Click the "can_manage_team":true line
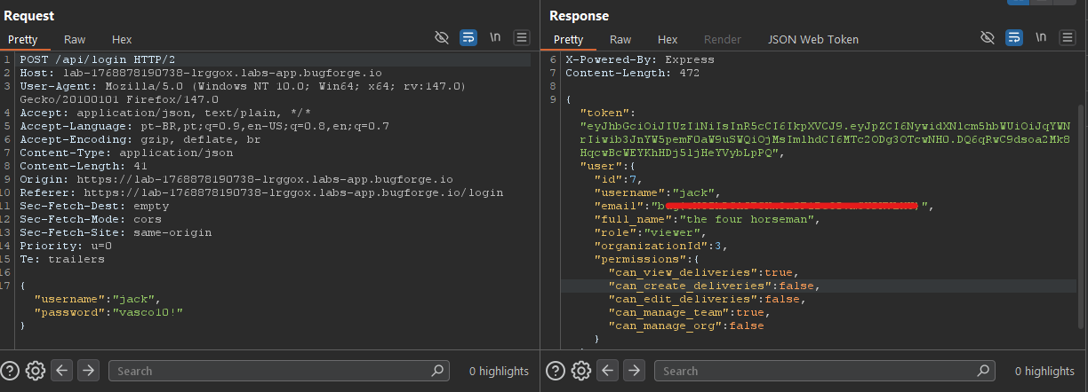This screenshot has height=392, width=1088. 691,312
